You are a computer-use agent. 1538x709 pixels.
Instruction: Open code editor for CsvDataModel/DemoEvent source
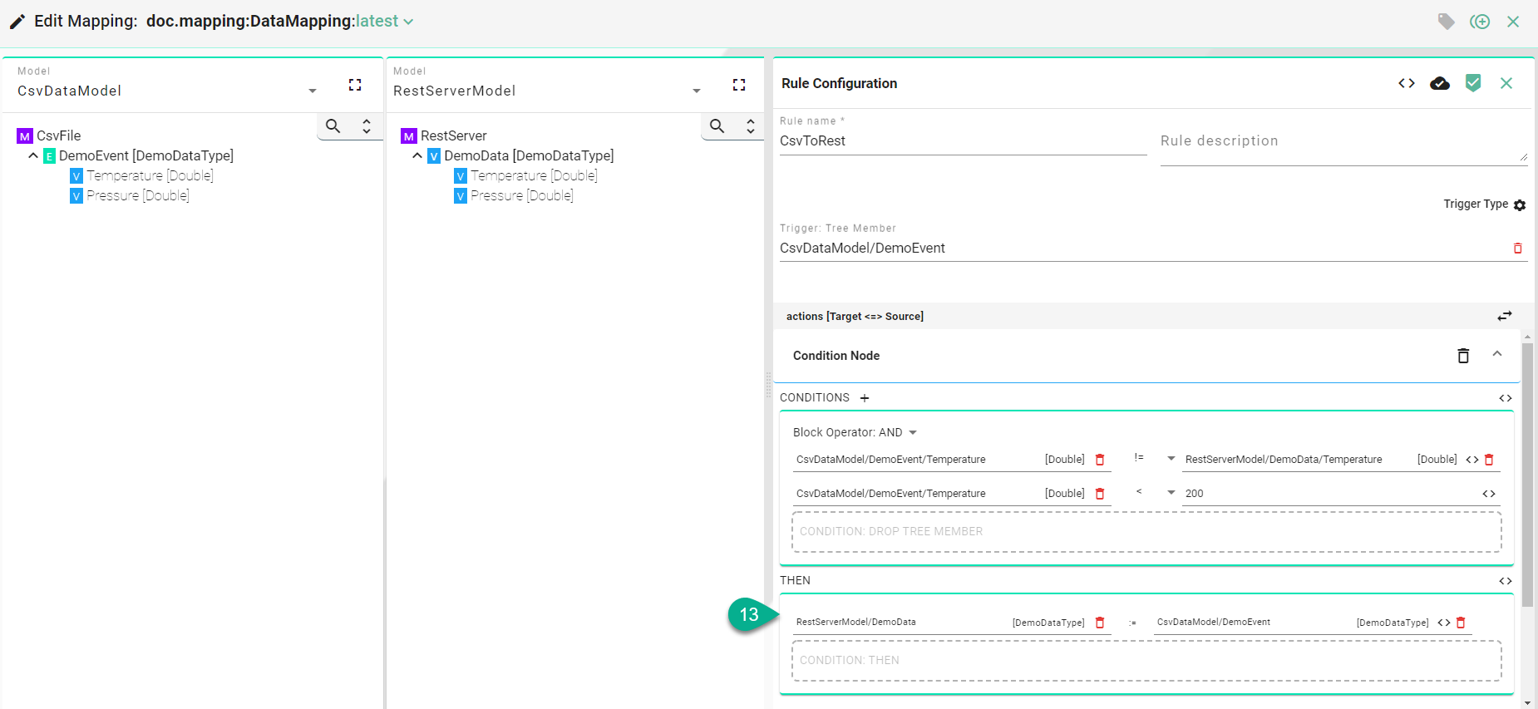1444,623
